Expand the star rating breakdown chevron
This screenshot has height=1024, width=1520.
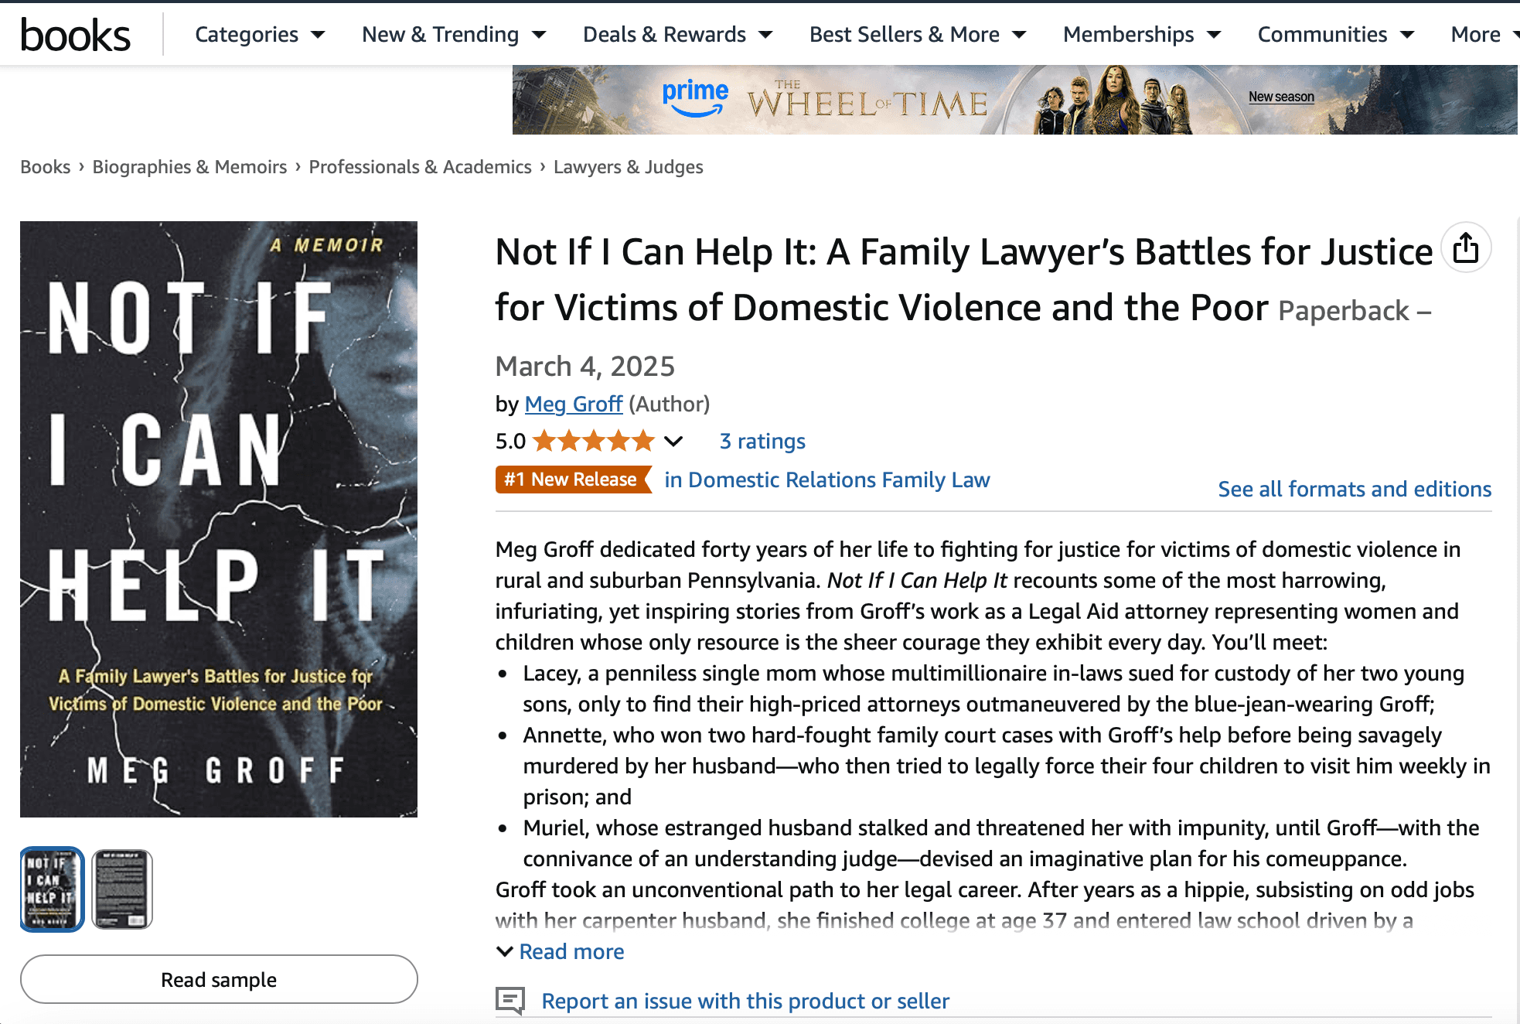pos(674,441)
